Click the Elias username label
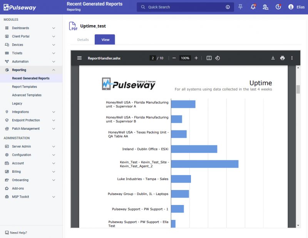This screenshot has height=238, width=308. click(301, 7)
